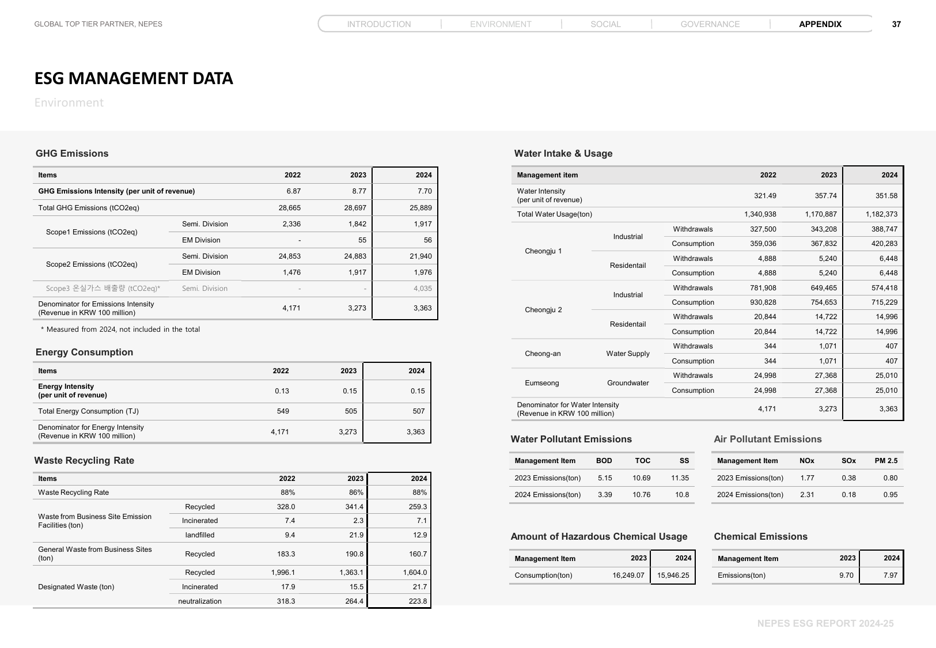This screenshot has height=648, width=936.
Task: Select the NOx column header
Action: (x=807, y=461)
